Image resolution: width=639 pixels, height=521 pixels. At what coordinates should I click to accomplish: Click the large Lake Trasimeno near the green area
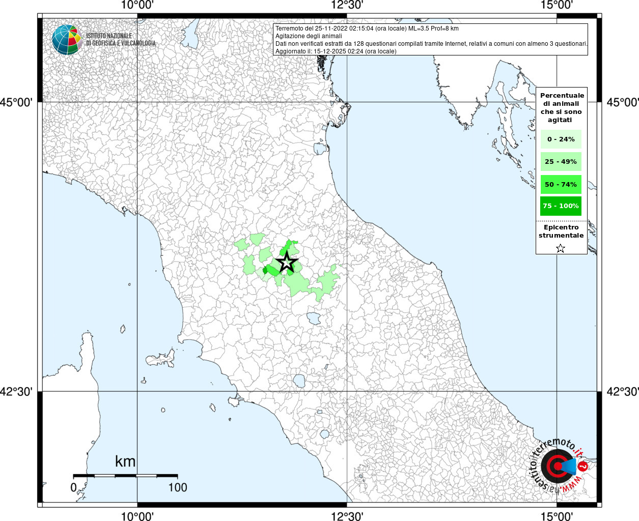tap(314, 319)
